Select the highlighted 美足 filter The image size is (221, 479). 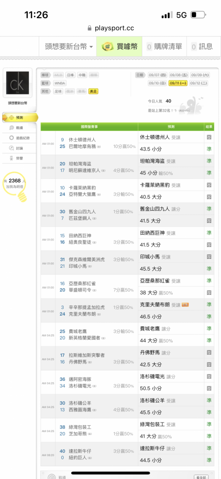pos(93,91)
